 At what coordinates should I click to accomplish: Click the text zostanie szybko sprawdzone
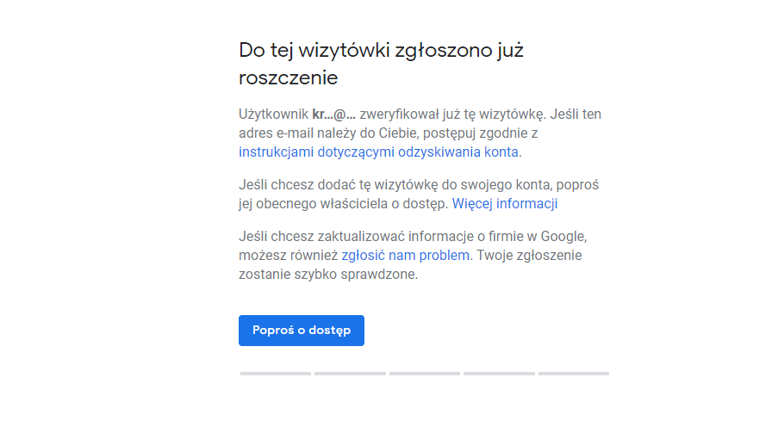(327, 275)
